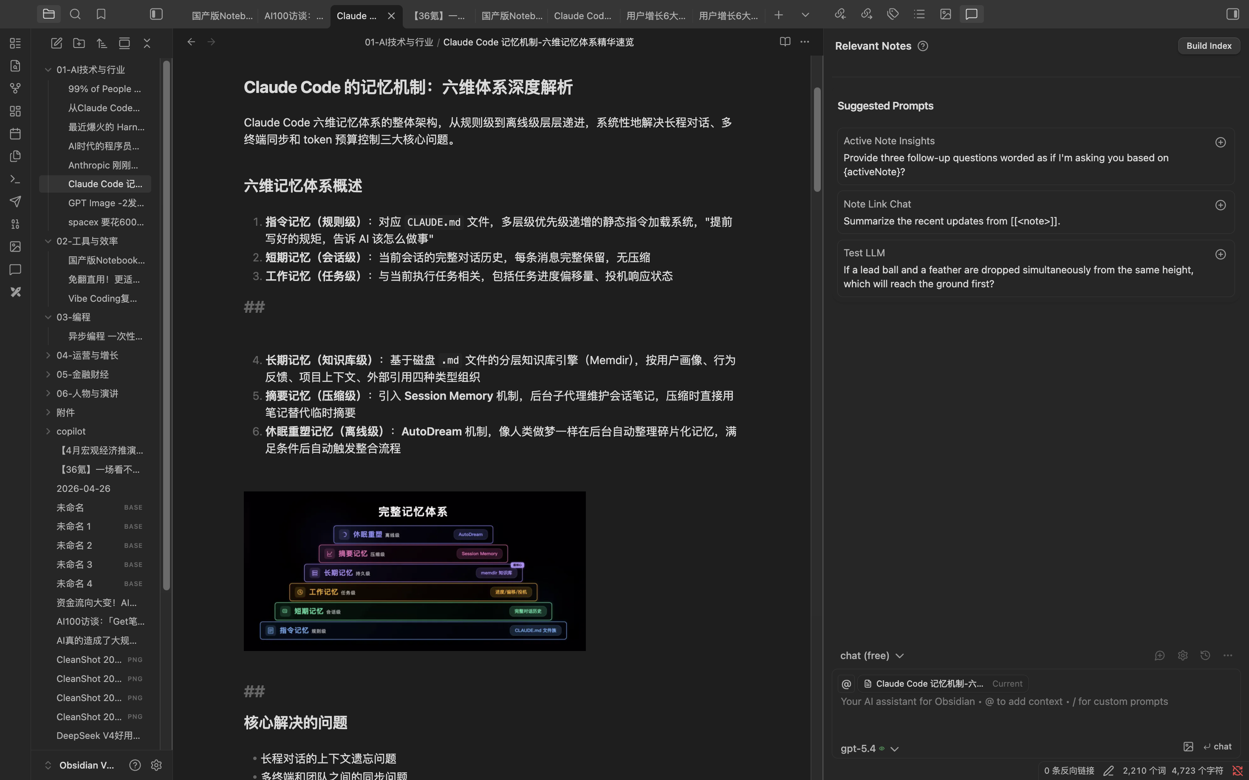
Task: Select the Copilot chat panel icon
Action: (x=972, y=14)
